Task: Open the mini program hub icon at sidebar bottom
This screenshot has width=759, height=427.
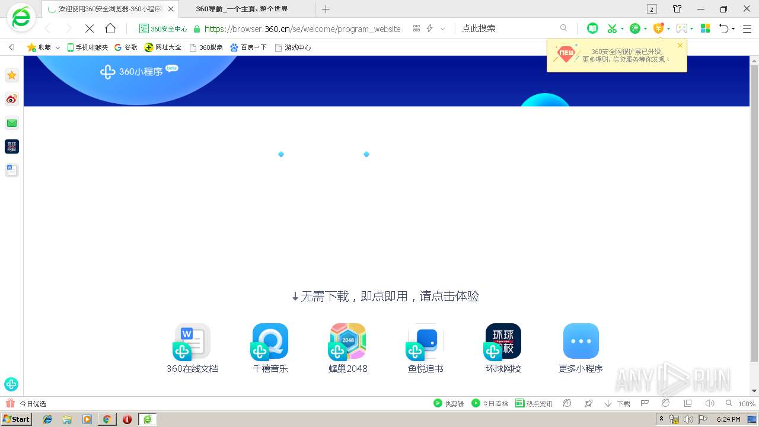Action: click(x=11, y=384)
